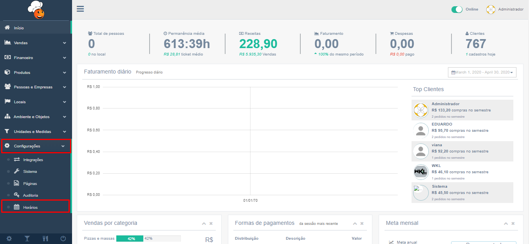Collapse the Formas de pagamentos panel

coord(355,224)
